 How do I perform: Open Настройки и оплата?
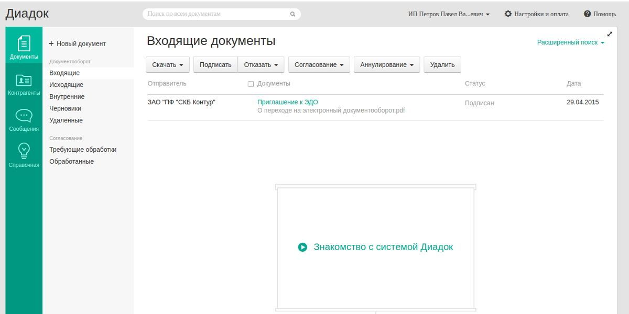[x=536, y=14]
